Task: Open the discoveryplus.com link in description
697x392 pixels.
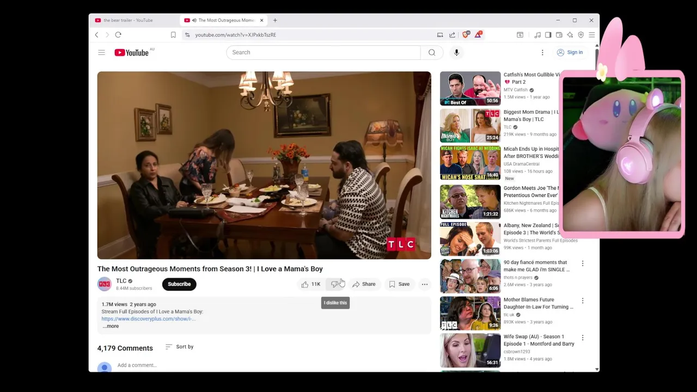Action: point(148,318)
